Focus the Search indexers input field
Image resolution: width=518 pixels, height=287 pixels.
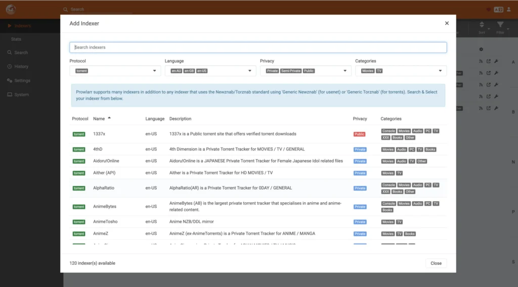coord(258,47)
